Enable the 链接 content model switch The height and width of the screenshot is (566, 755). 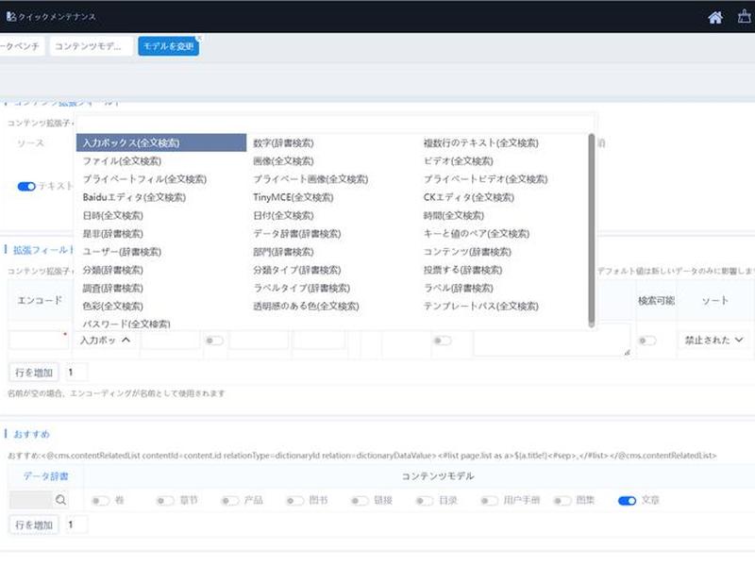click(x=360, y=501)
